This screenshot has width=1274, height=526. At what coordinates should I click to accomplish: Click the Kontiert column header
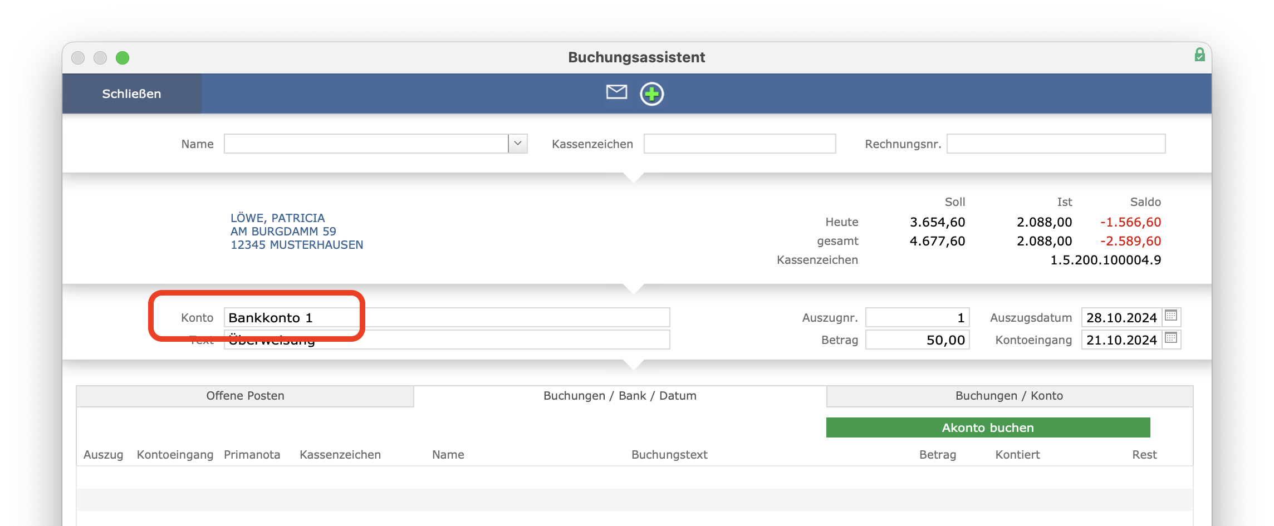[x=1017, y=455]
